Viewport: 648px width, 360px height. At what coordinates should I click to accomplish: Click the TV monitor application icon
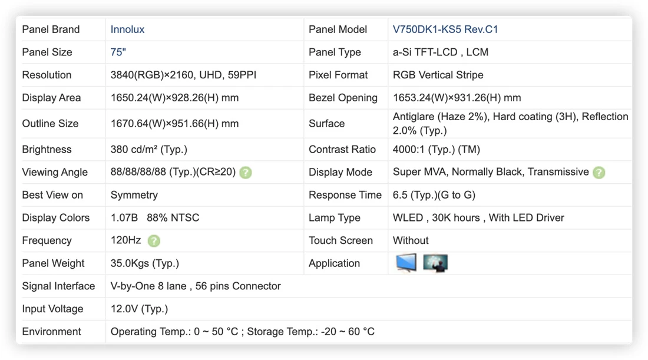pos(406,263)
